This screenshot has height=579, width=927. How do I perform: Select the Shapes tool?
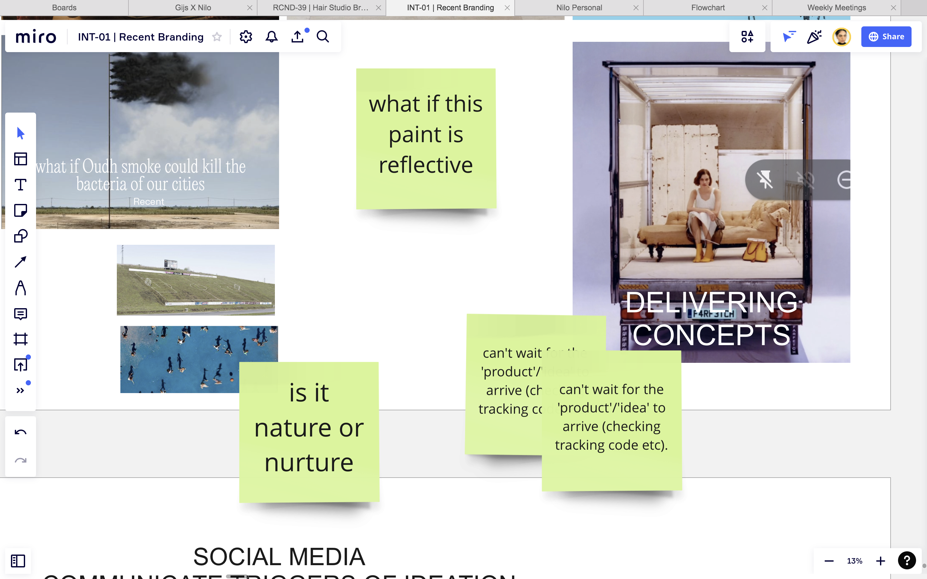coord(20,236)
